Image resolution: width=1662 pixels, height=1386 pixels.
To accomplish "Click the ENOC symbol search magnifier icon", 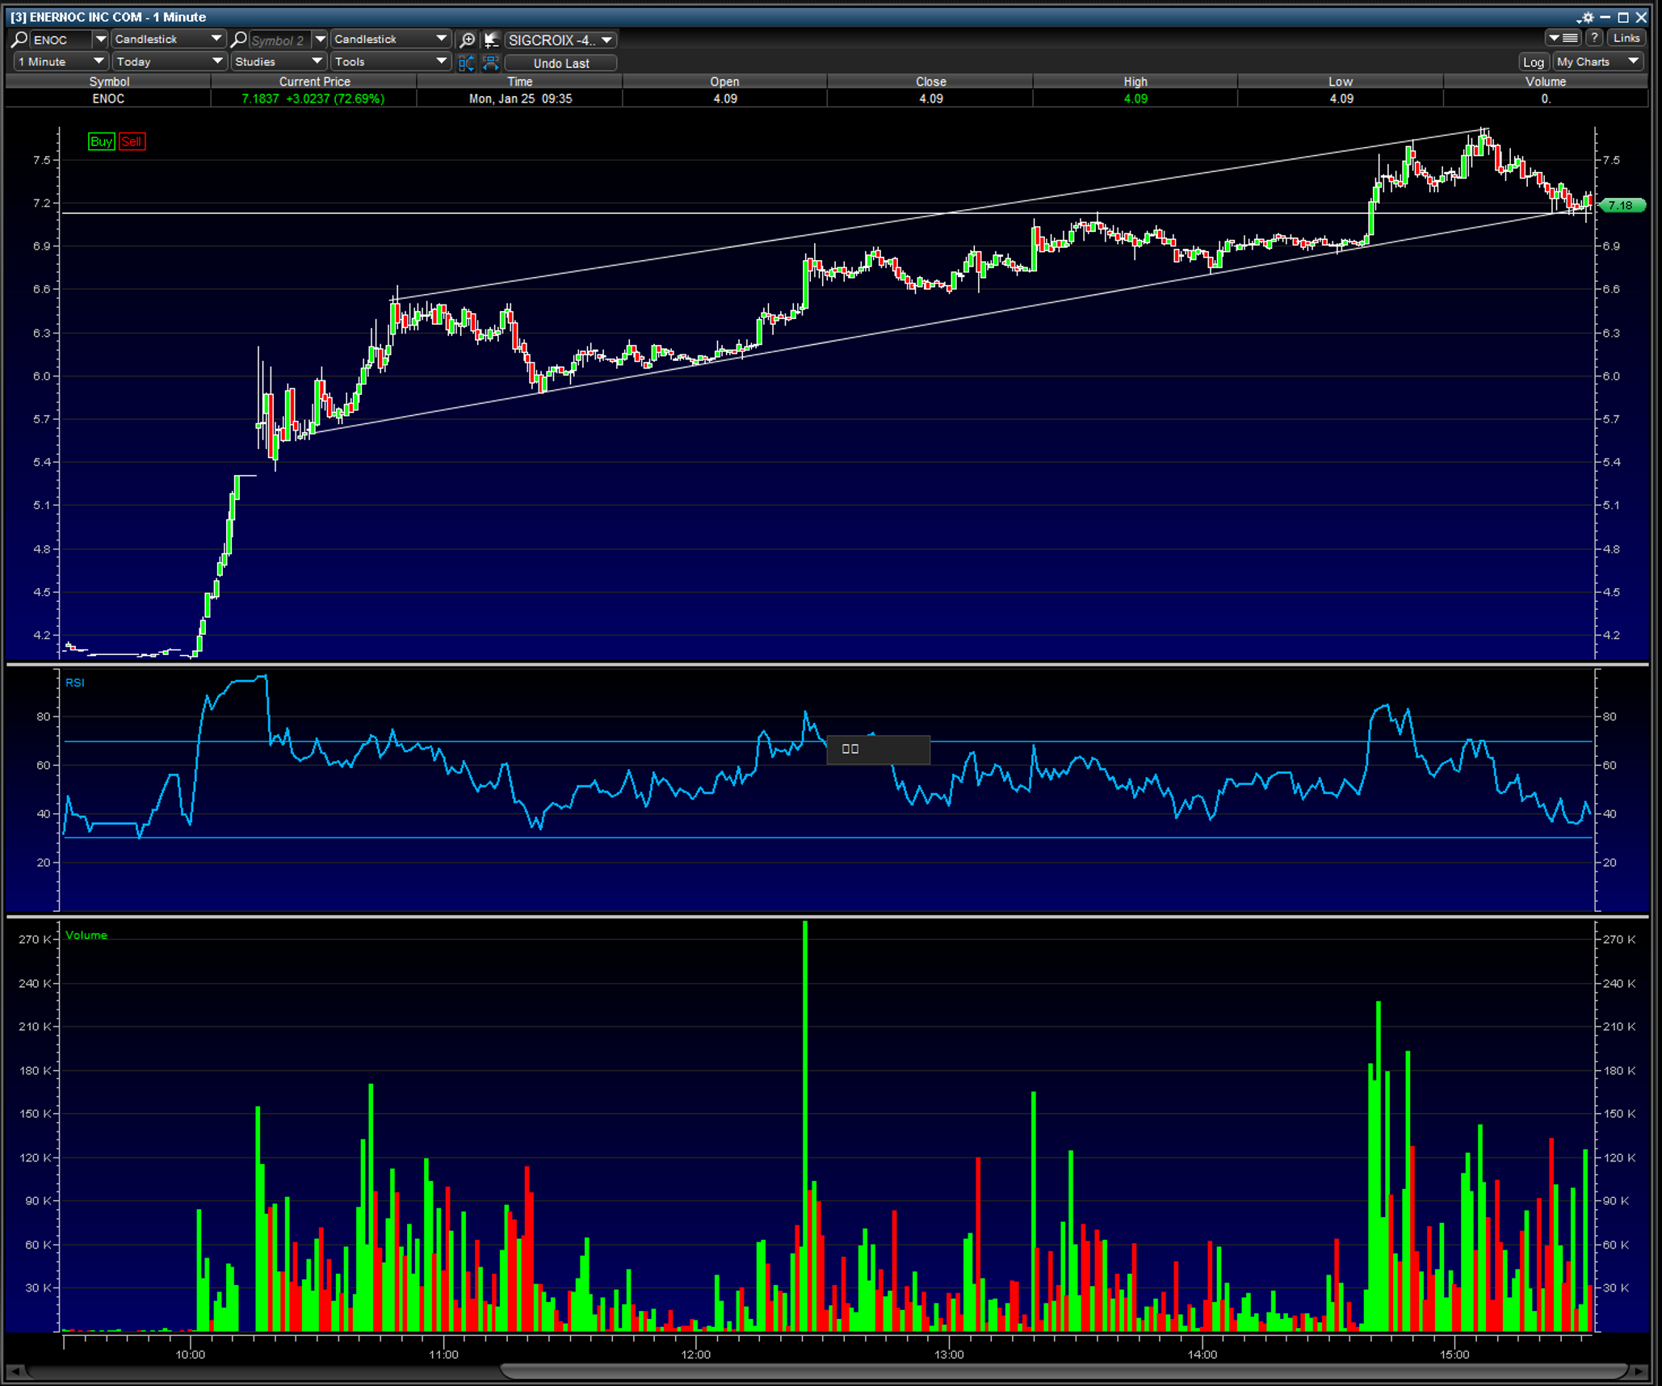I will pos(19,39).
